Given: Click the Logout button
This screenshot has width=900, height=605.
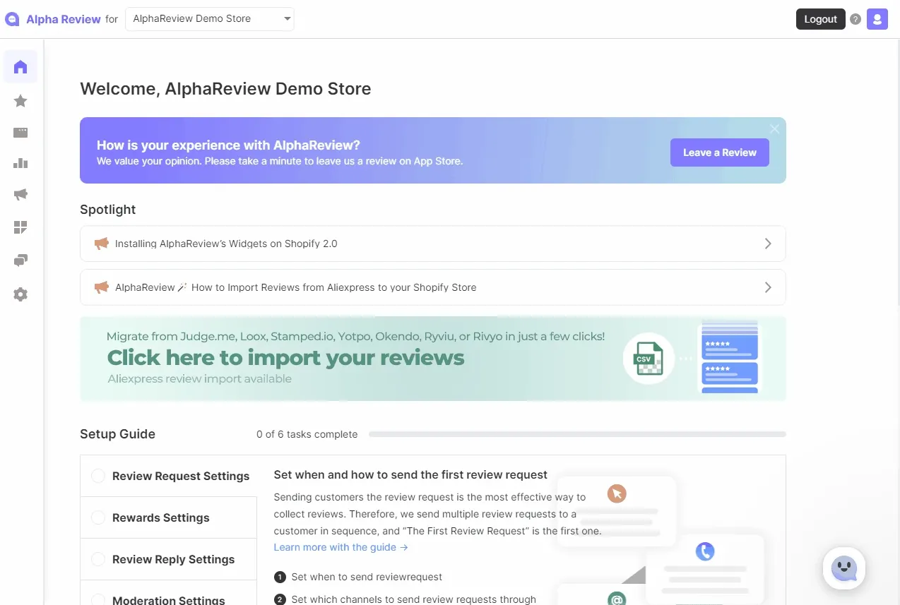Looking at the screenshot, I should [x=820, y=19].
